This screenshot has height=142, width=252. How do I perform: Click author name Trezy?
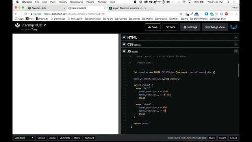click(34, 30)
